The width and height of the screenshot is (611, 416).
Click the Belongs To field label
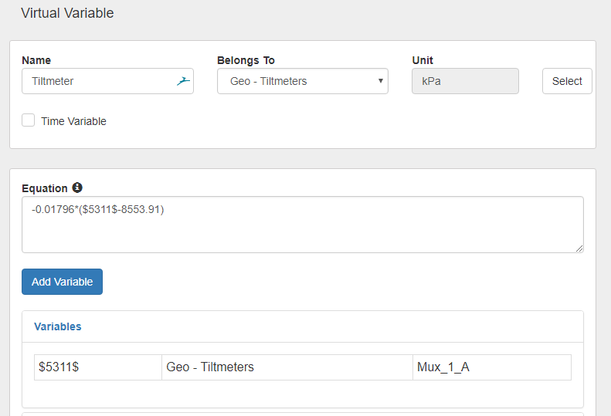click(x=246, y=60)
